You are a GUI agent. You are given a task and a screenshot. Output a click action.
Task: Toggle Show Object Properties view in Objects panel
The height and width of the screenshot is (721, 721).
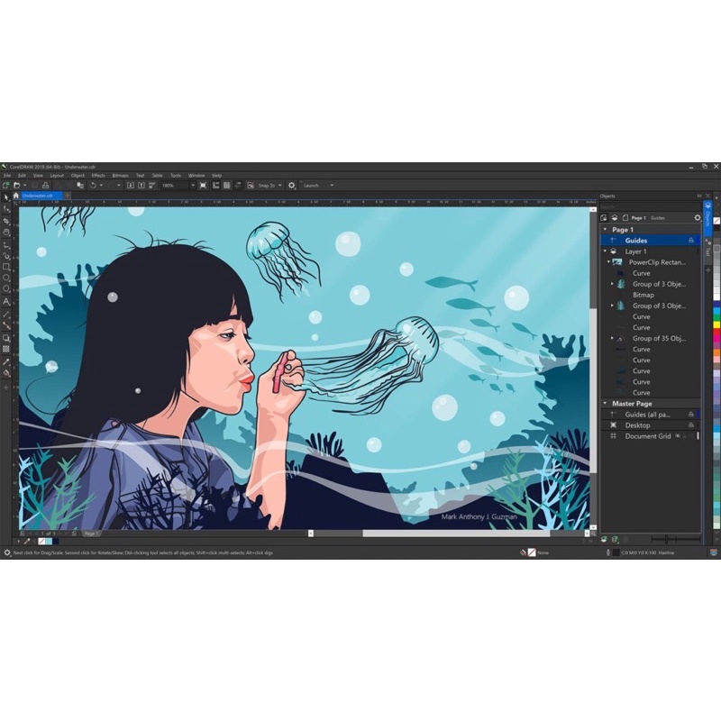(604, 217)
